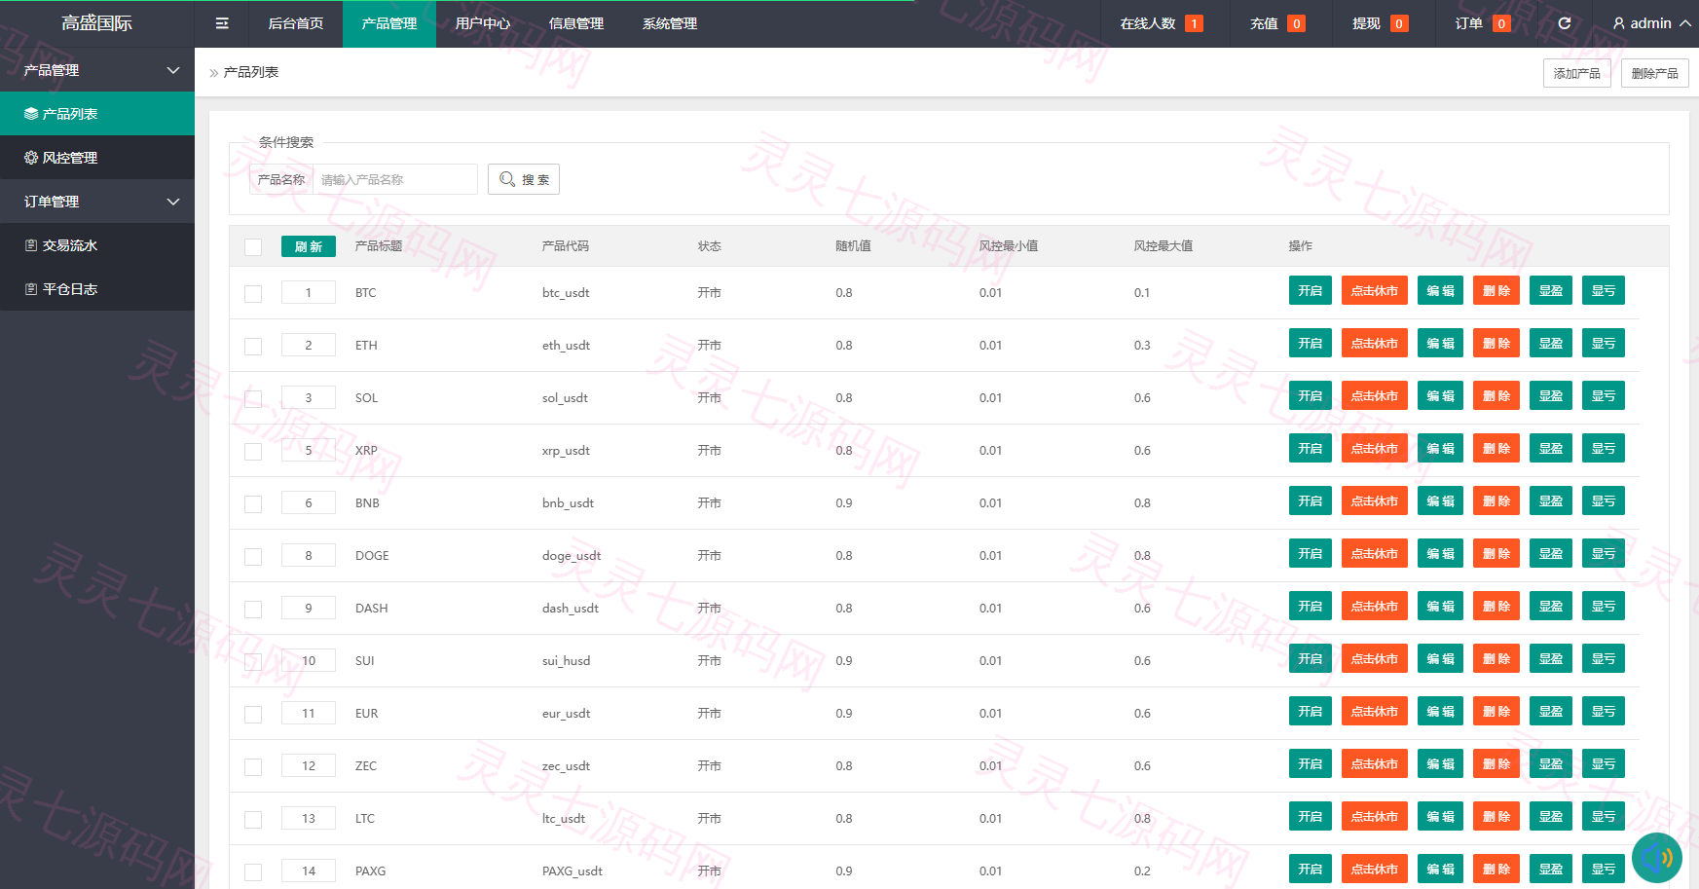Collapse the 产品管理 sidebar group chevron
1699x889 pixels.
tap(173, 70)
